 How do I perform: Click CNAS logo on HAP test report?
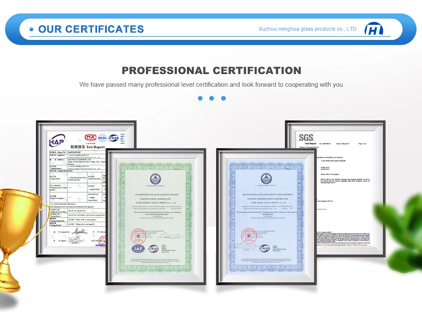point(114,138)
